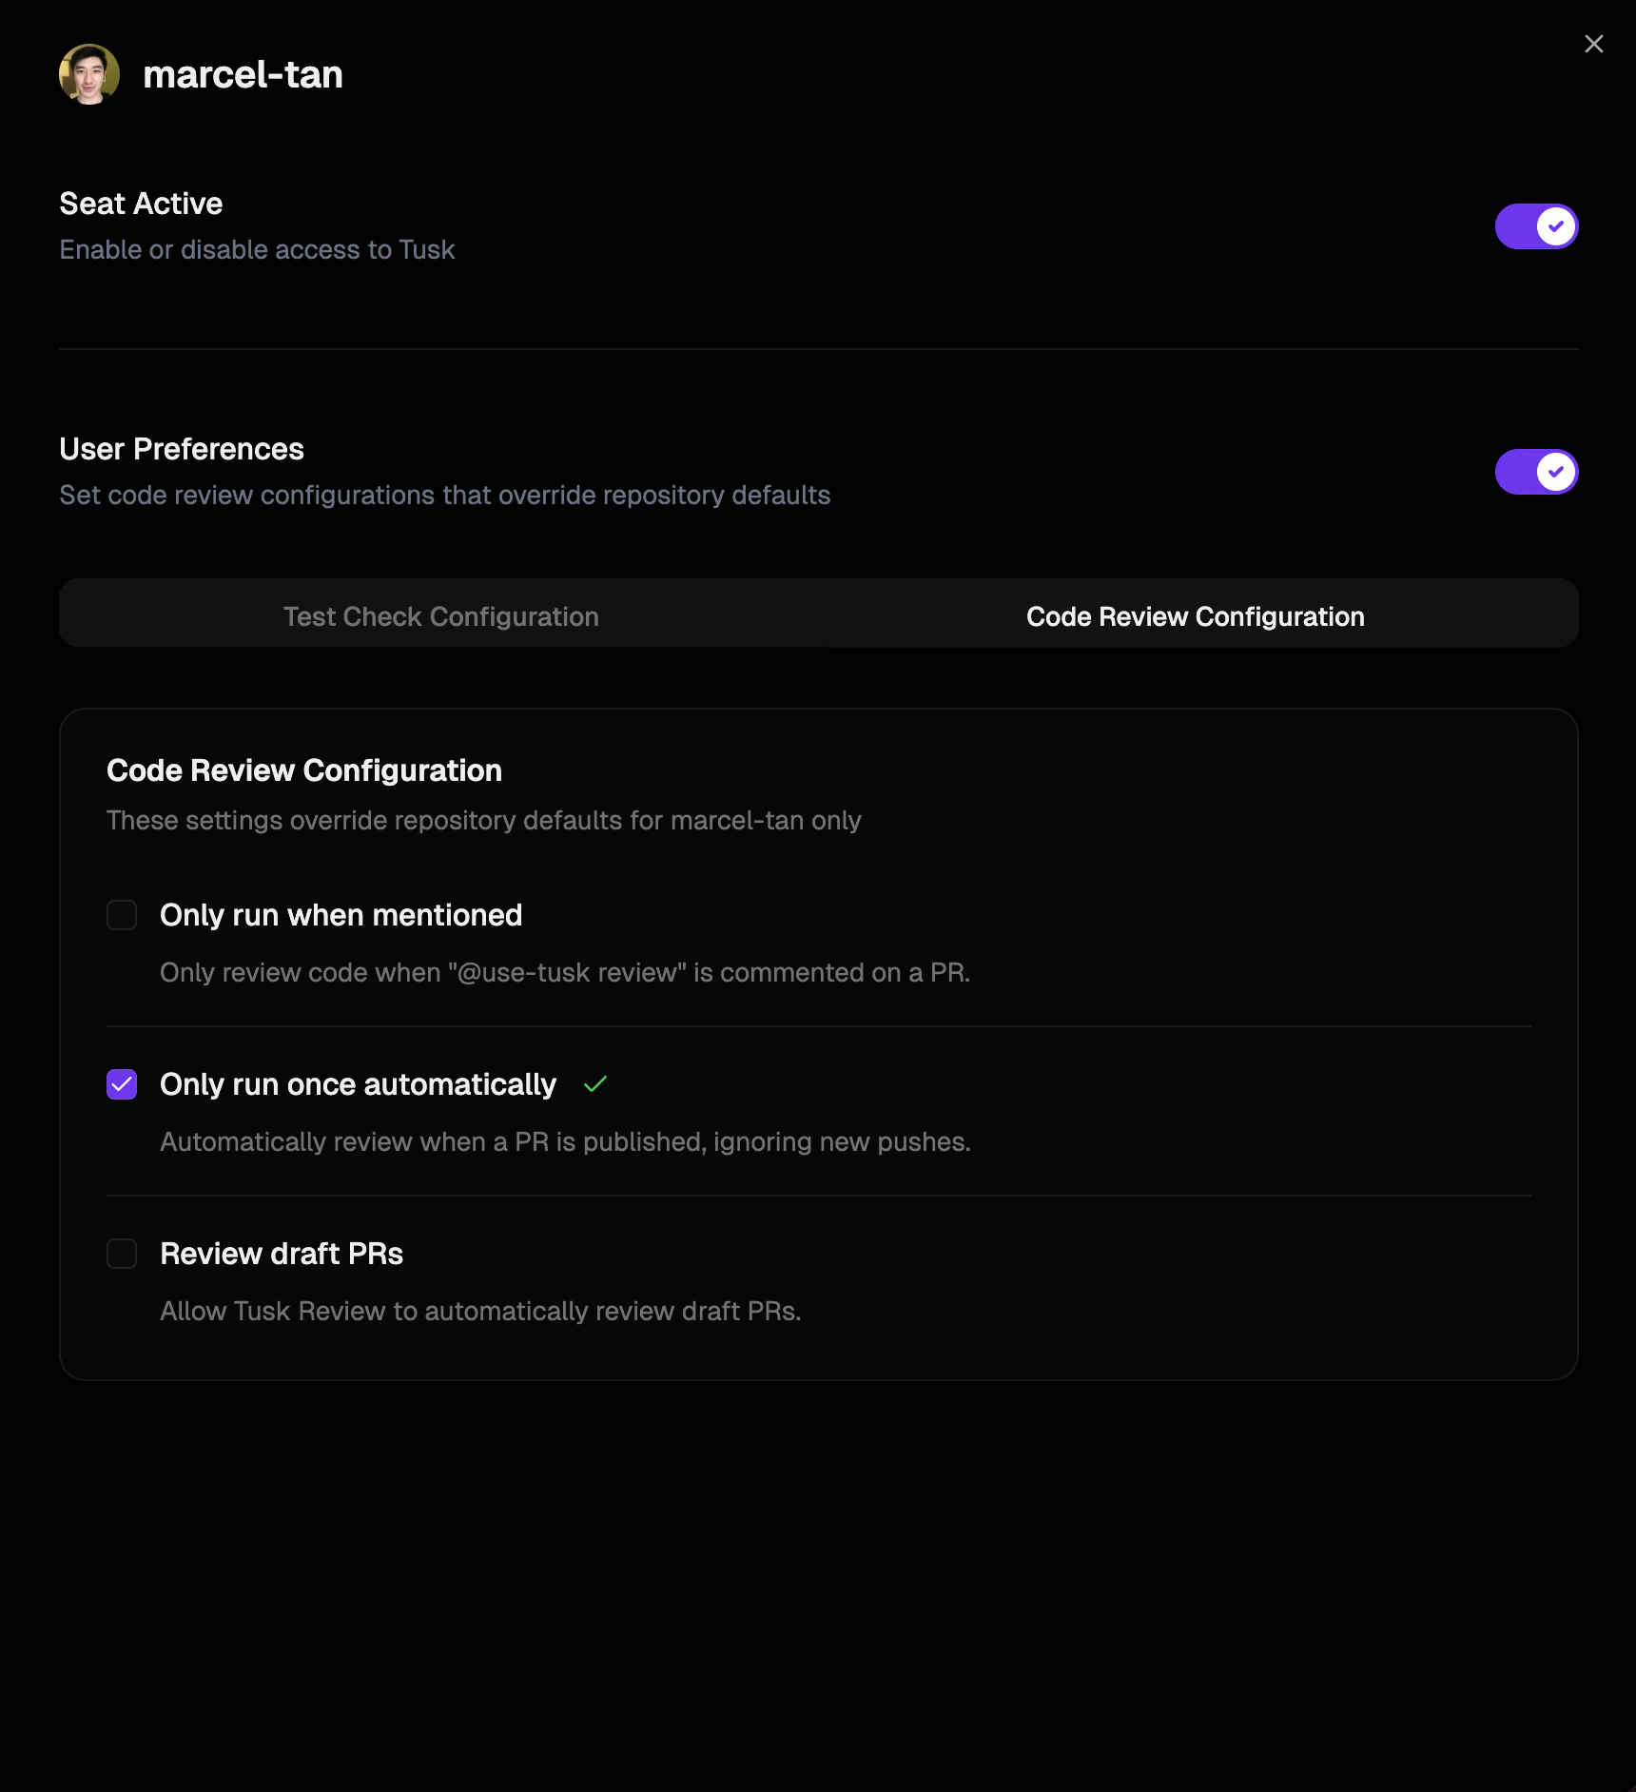Viewport: 1636px width, 1792px height.
Task: Click the check icon inside Seat Active toggle knob
Action: tap(1555, 225)
